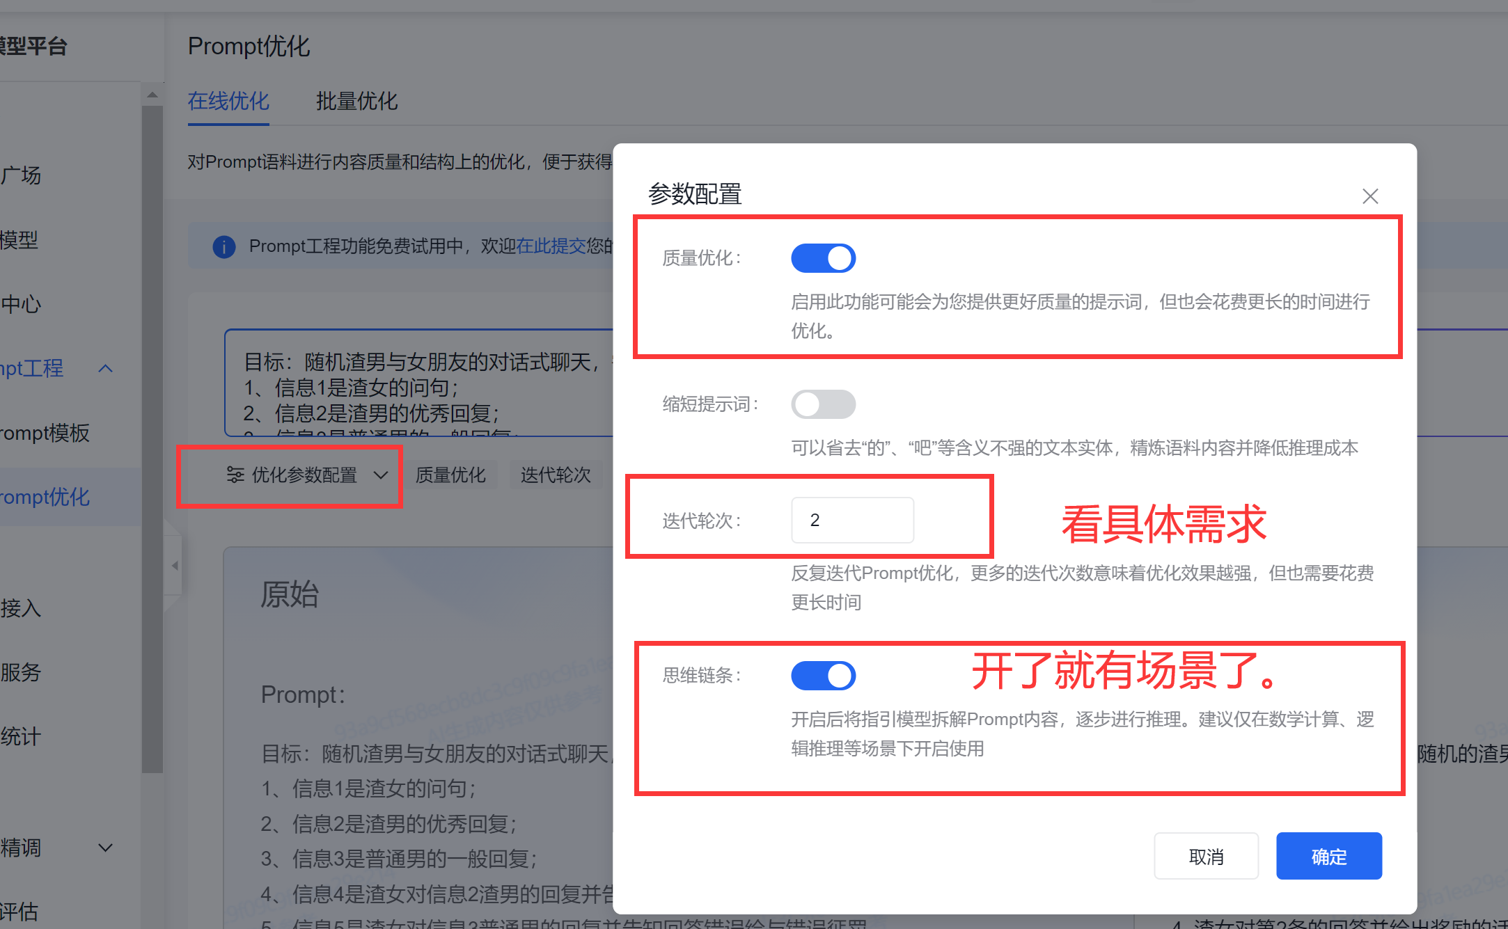
Task: Click the 确定 button
Action: 1328,856
